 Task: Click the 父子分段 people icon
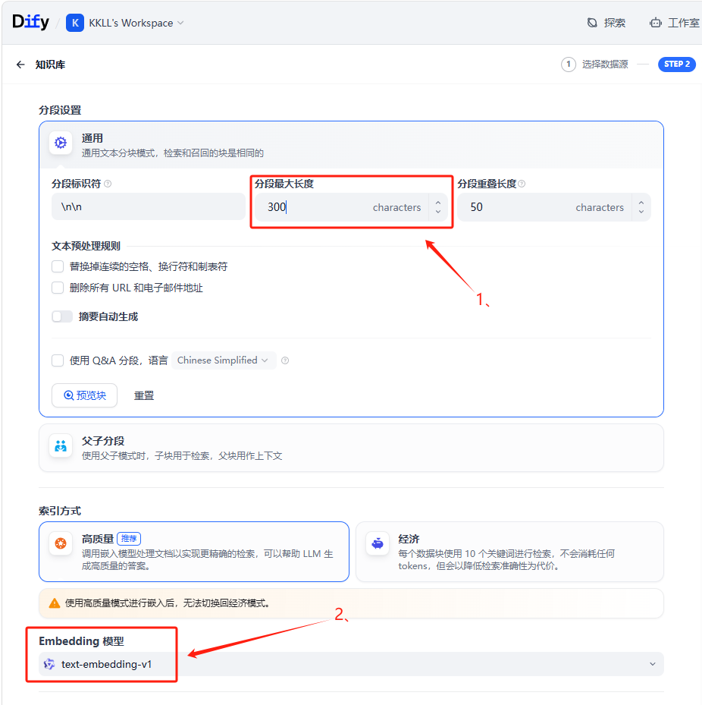61,445
